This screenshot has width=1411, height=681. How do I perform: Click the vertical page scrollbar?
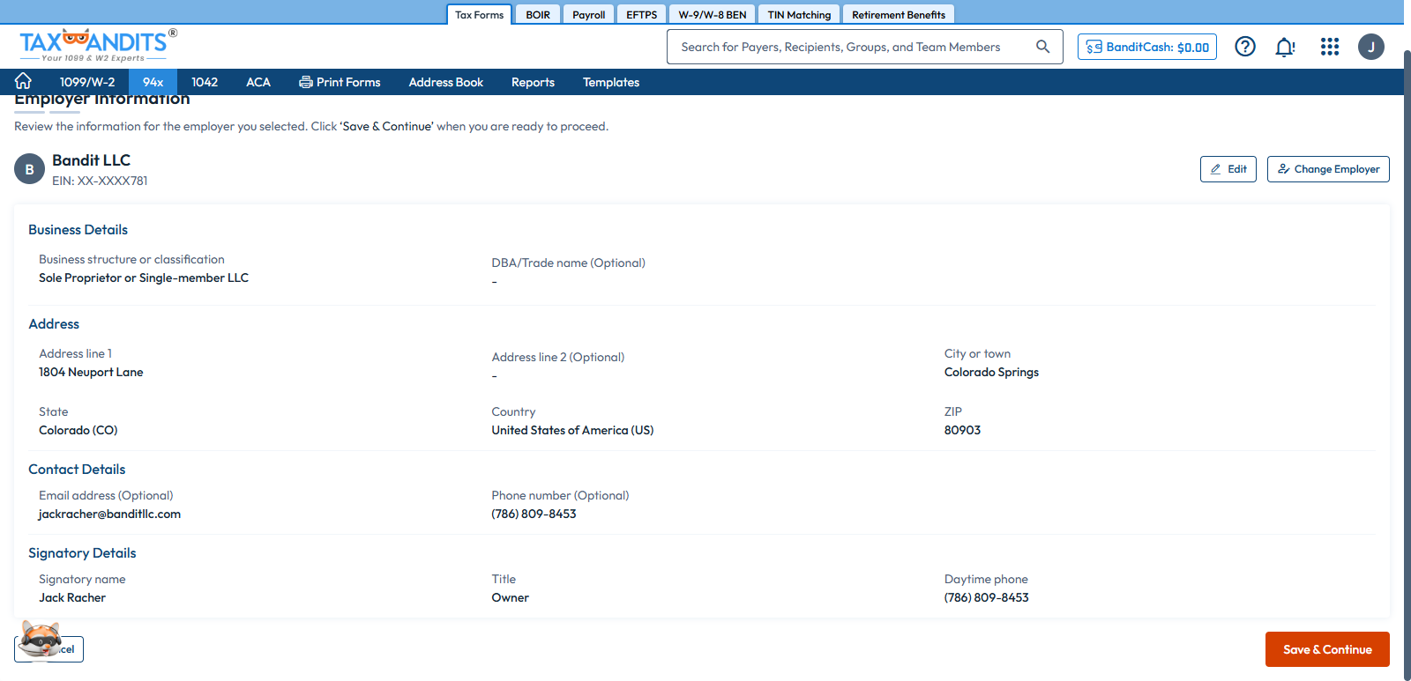tap(1407, 352)
